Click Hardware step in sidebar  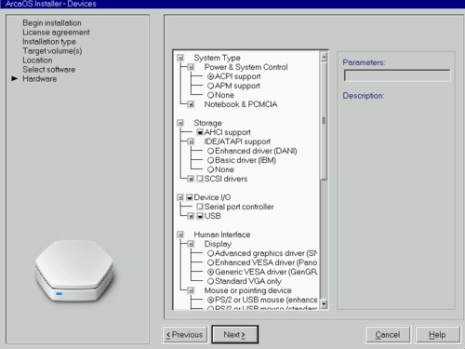coord(39,79)
